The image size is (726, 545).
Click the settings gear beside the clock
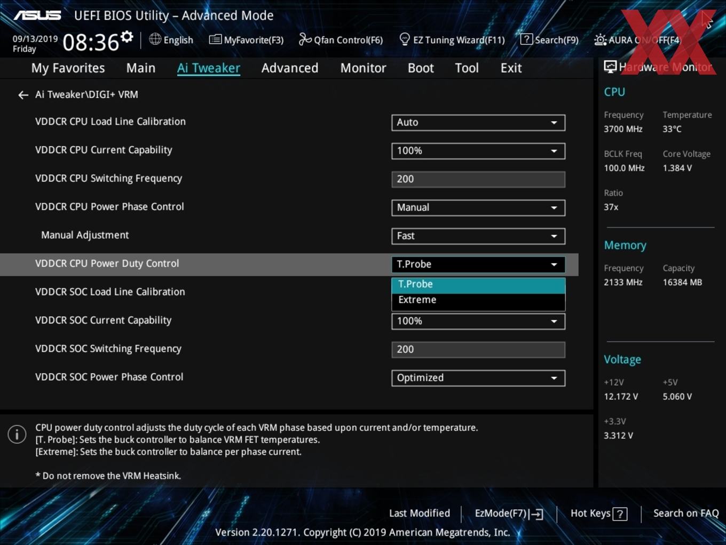click(127, 37)
